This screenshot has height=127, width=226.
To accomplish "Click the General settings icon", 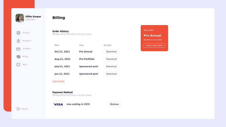I will 18,33.
